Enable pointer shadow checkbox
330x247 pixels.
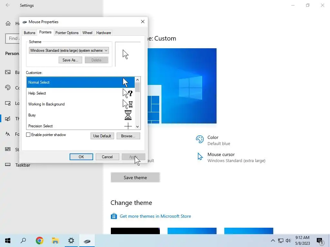pos(28,135)
